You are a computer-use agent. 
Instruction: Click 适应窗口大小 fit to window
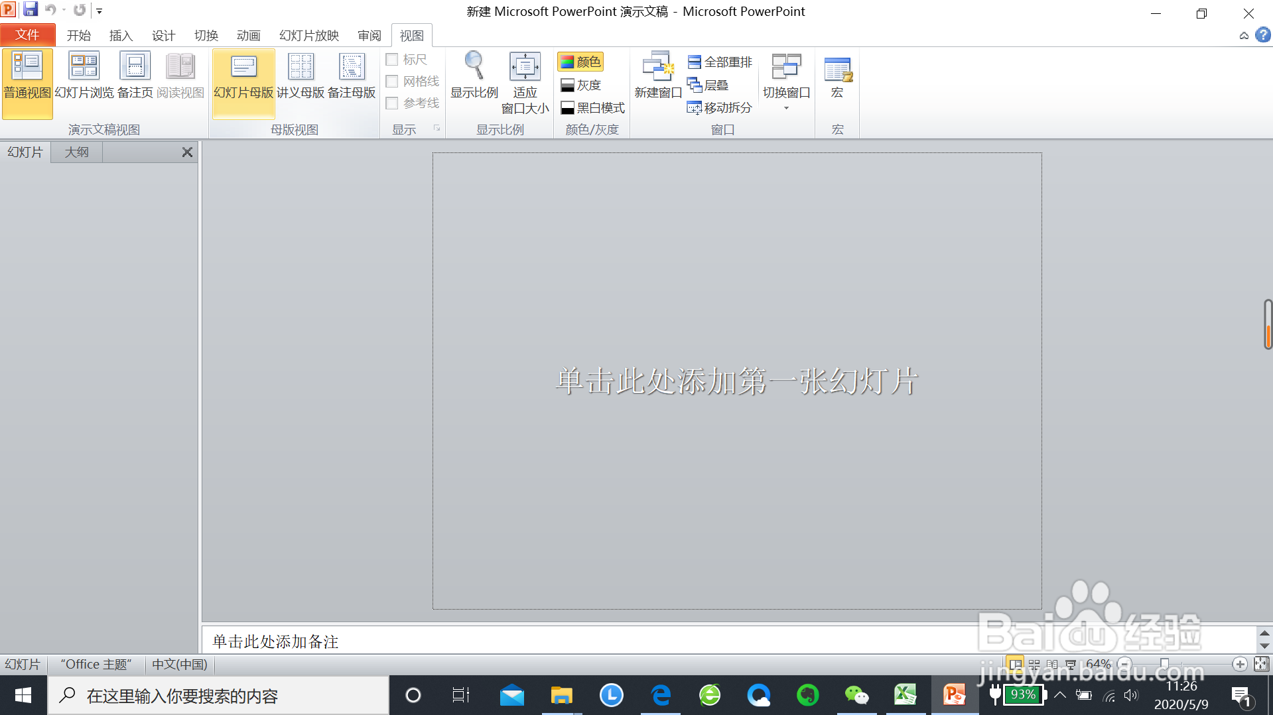(x=525, y=83)
